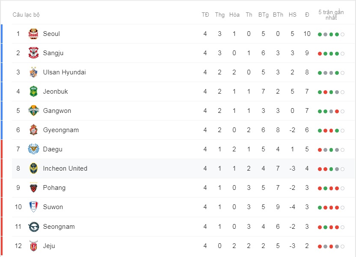This screenshot has width=356, height=257.
Task: Click the Incheon United club badge
Action: pyautogui.click(x=33, y=168)
